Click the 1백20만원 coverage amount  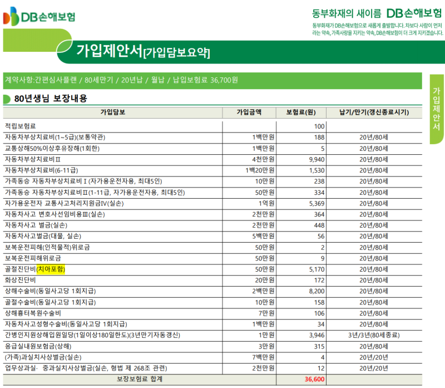(260, 170)
